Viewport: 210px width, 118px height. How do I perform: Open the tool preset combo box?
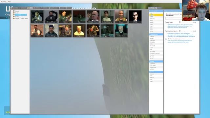click(174, 18)
